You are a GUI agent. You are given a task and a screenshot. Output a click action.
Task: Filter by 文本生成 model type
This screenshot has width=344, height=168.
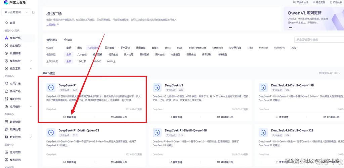coord(82,55)
